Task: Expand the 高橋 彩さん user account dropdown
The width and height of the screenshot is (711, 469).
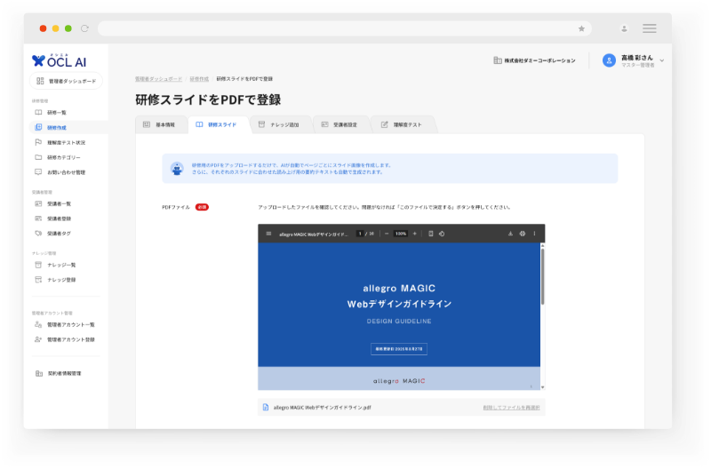Action: tap(662, 60)
